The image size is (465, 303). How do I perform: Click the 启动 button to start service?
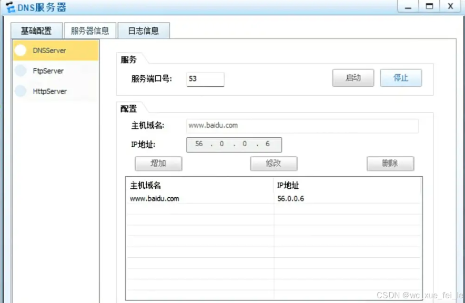[353, 78]
